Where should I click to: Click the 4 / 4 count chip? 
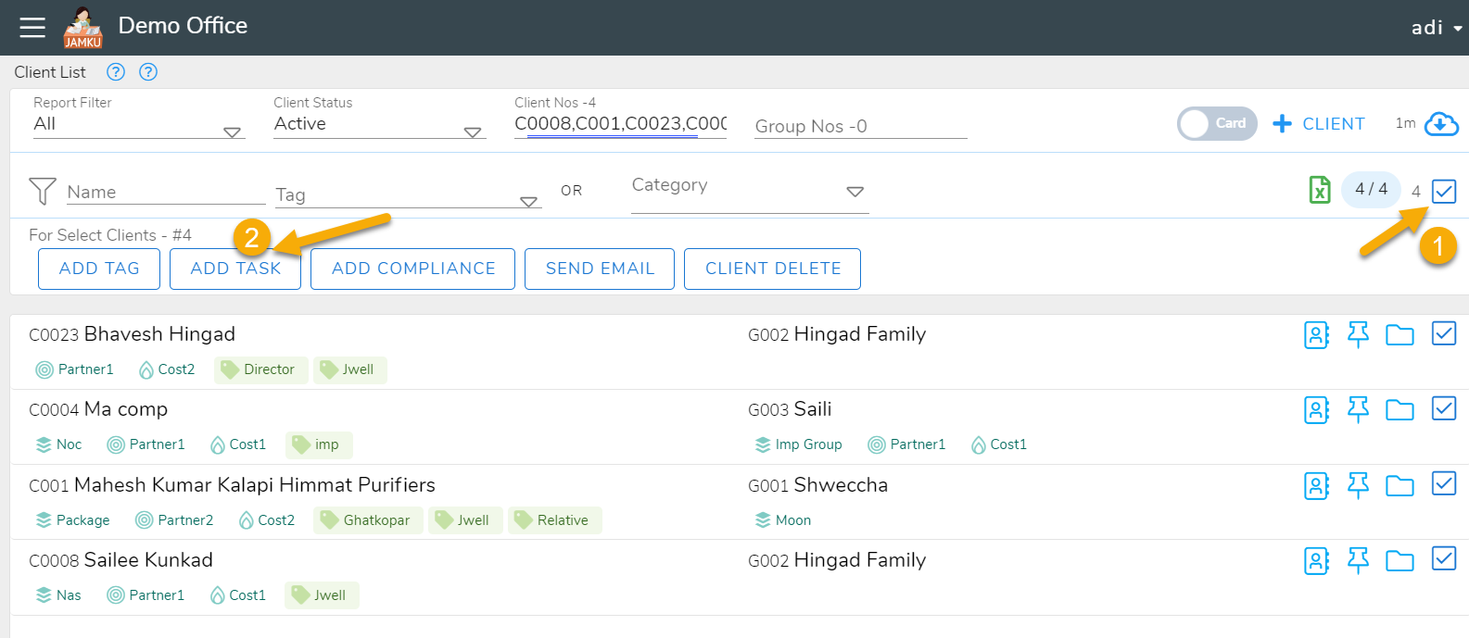pyautogui.click(x=1371, y=190)
